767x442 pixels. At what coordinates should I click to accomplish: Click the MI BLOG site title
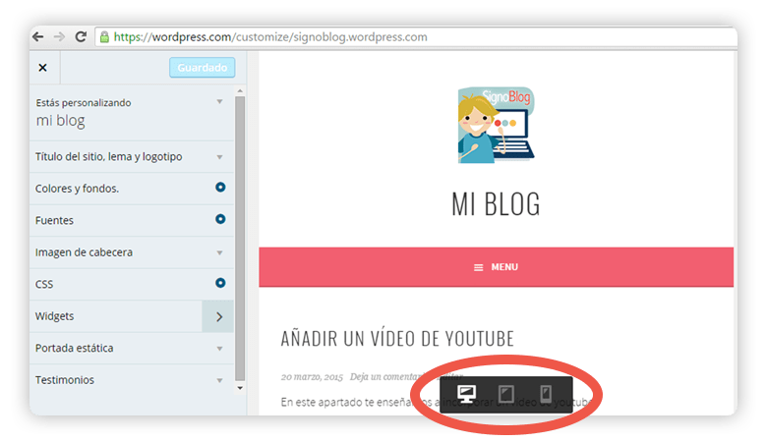[496, 204]
